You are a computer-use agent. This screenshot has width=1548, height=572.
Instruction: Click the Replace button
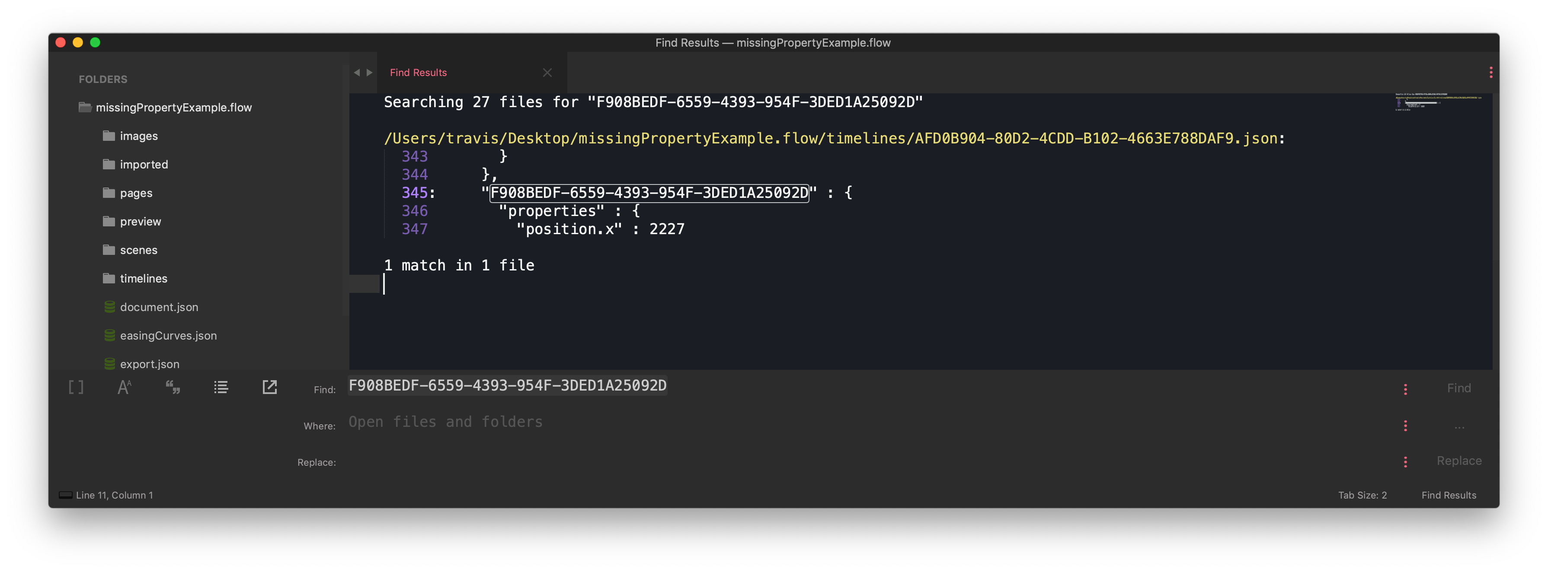[1459, 461]
